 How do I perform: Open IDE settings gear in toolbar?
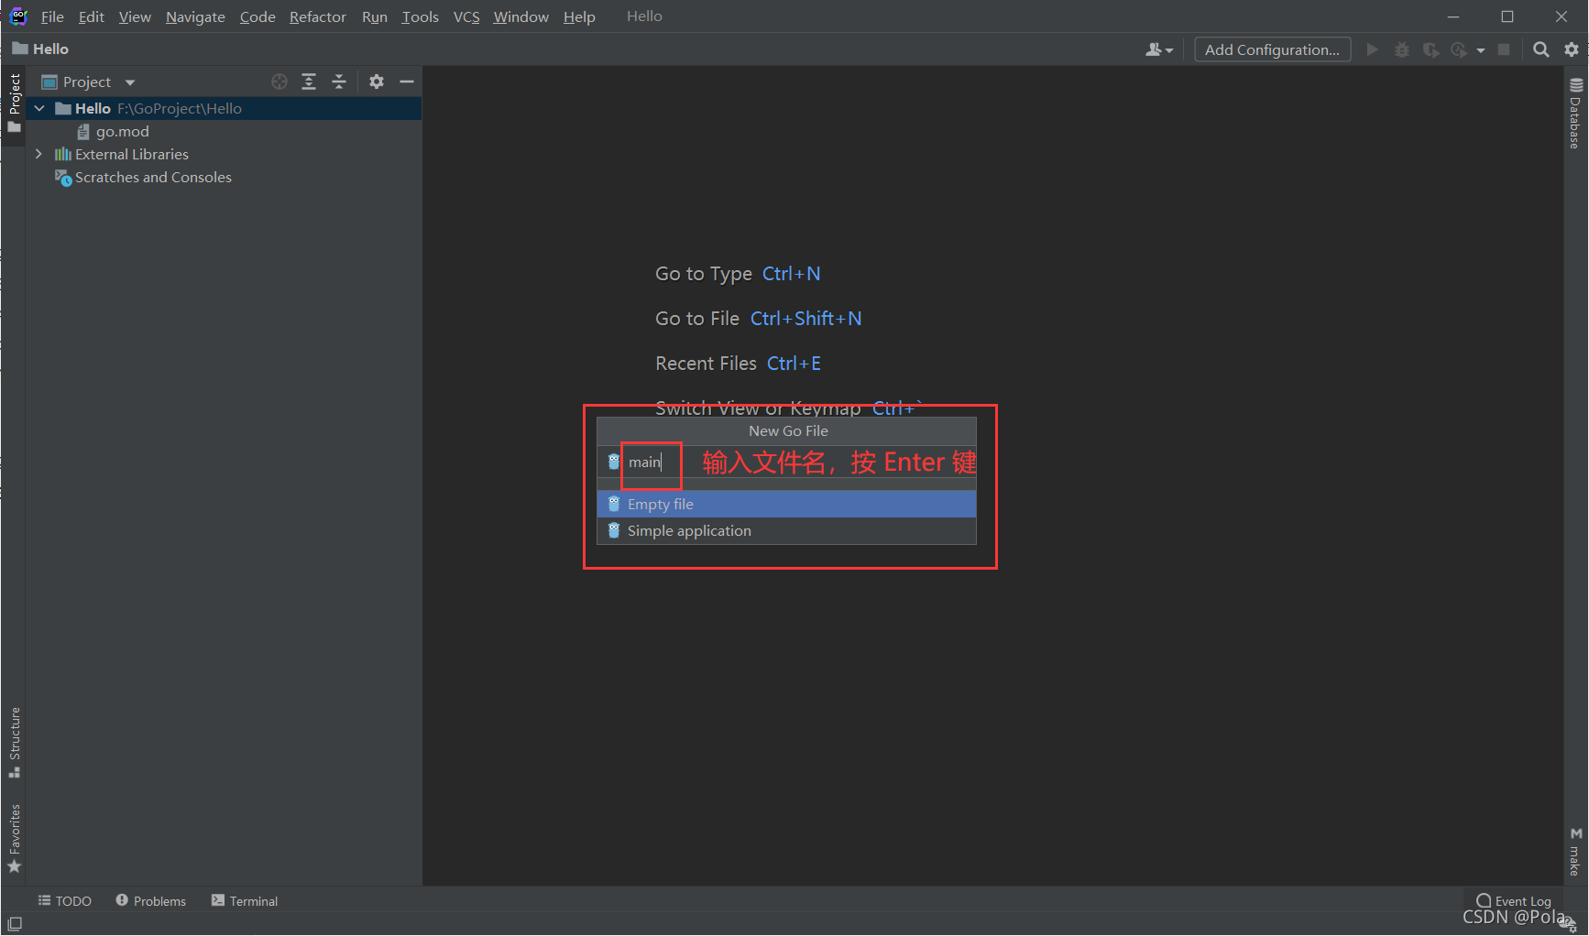[1572, 49]
